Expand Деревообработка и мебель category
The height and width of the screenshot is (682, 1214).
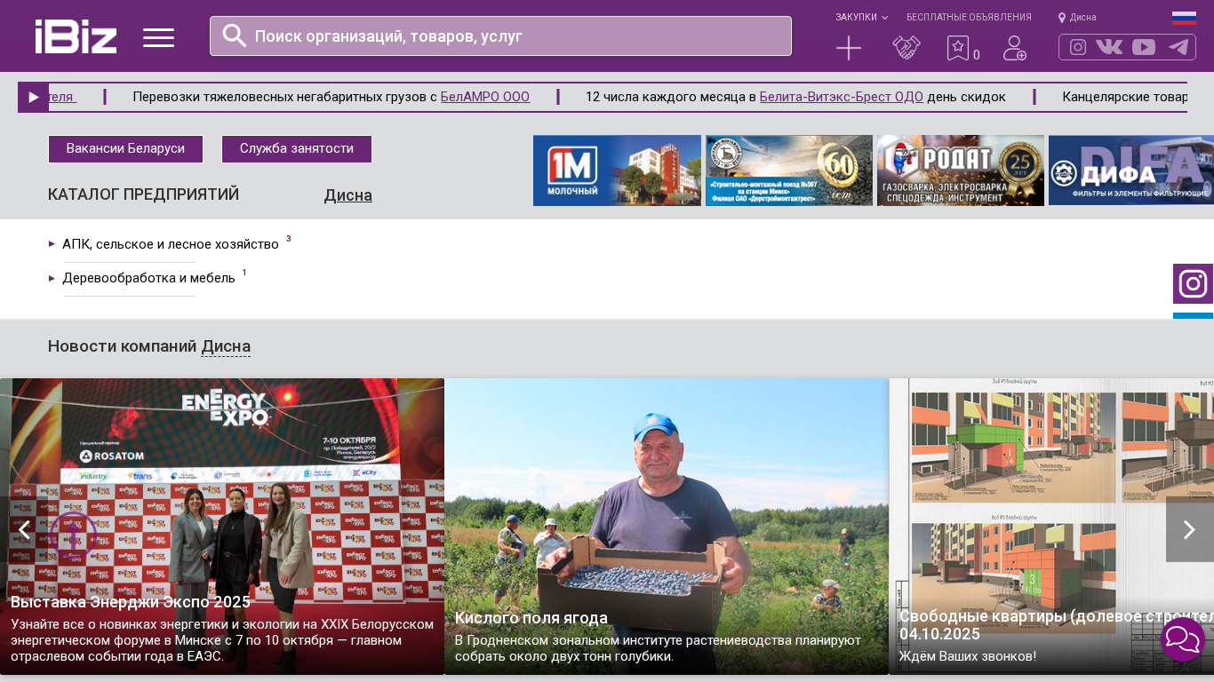point(148,278)
